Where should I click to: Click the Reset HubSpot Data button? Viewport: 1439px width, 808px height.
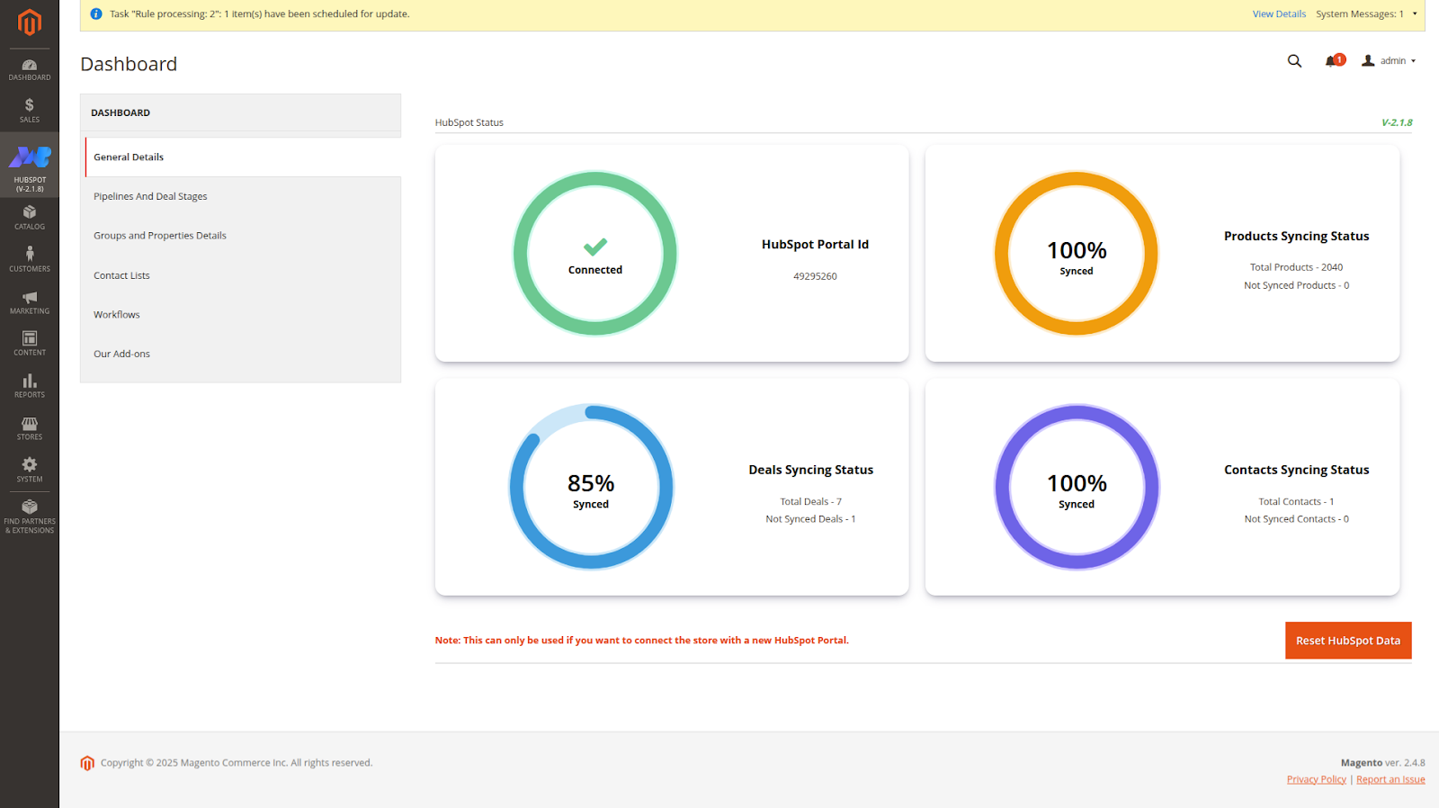(1348, 641)
